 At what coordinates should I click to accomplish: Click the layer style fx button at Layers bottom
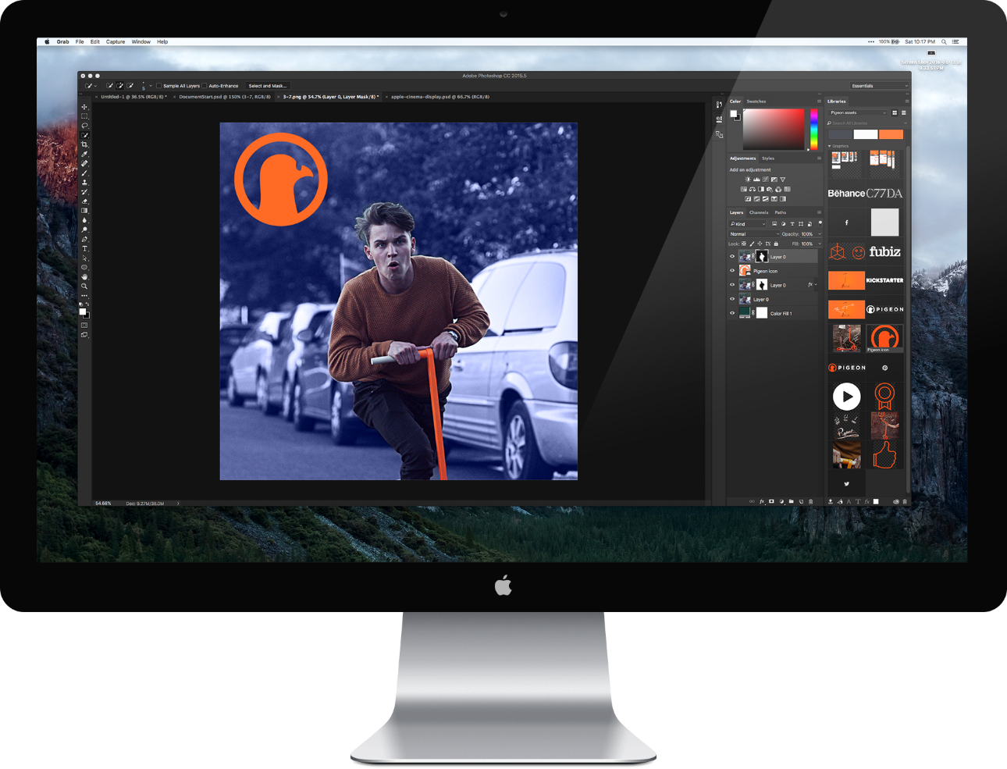[x=762, y=501]
